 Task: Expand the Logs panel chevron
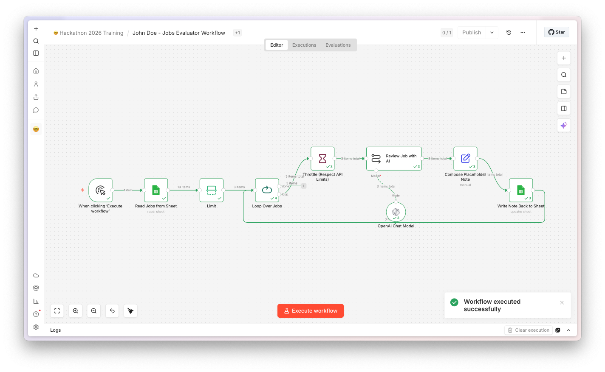568,330
